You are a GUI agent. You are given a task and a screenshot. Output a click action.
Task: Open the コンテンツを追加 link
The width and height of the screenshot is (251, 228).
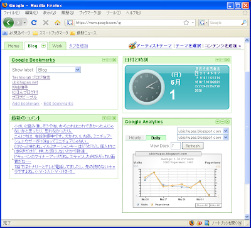tap(223, 46)
